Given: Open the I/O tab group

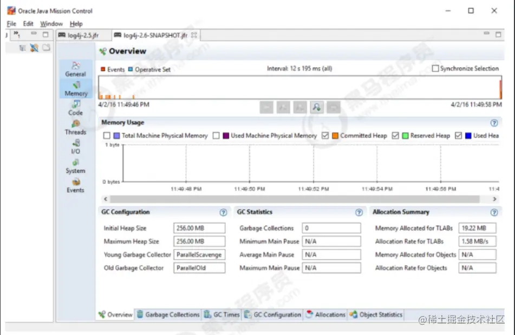Looking at the screenshot, I should point(75,147).
